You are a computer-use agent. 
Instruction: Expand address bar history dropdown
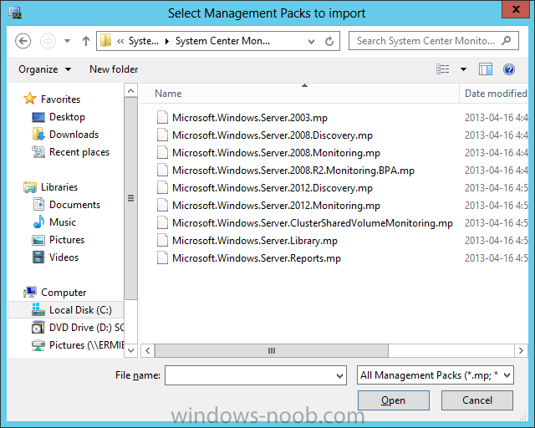[x=311, y=41]
